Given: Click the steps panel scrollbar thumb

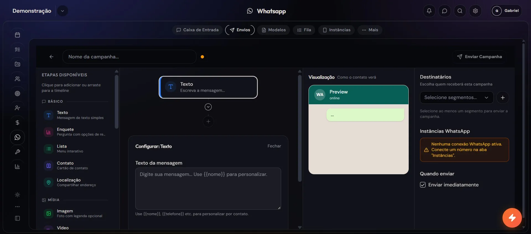Looking at the screenshot, I should (116, 102).
